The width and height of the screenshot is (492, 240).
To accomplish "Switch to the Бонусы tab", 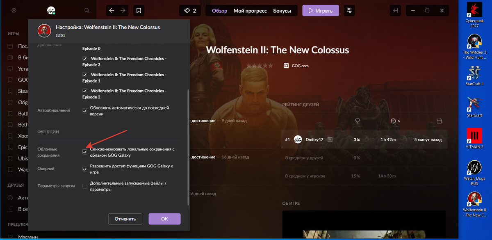I will (282, 11).
